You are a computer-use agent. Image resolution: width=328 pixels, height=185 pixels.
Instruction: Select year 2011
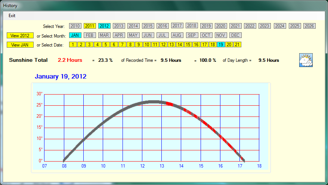point(90,26)
